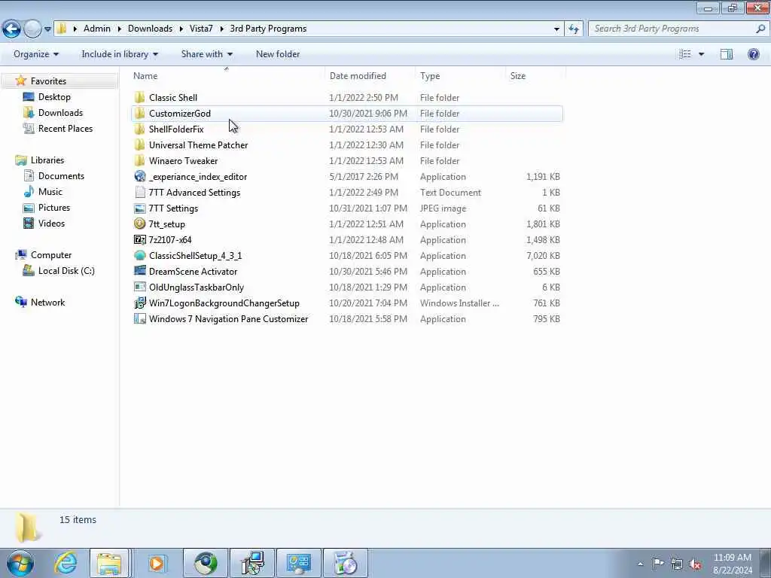Image resolution: width=771 pixels, height=578 pixels.
Task: Open the Music library
Action: click(50, 192)
